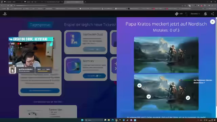The image size is (217, 122).
Task: Click the PlayStation logo icon
Action: click(x=5, y=14)
